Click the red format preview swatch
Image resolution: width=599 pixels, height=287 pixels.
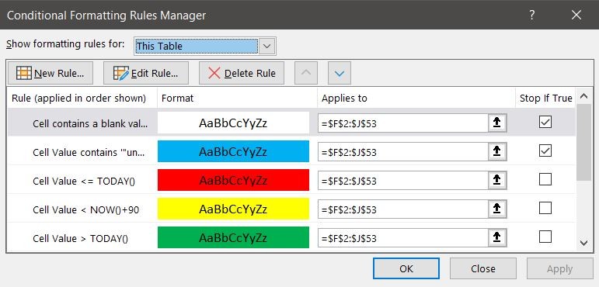[233, 180]
